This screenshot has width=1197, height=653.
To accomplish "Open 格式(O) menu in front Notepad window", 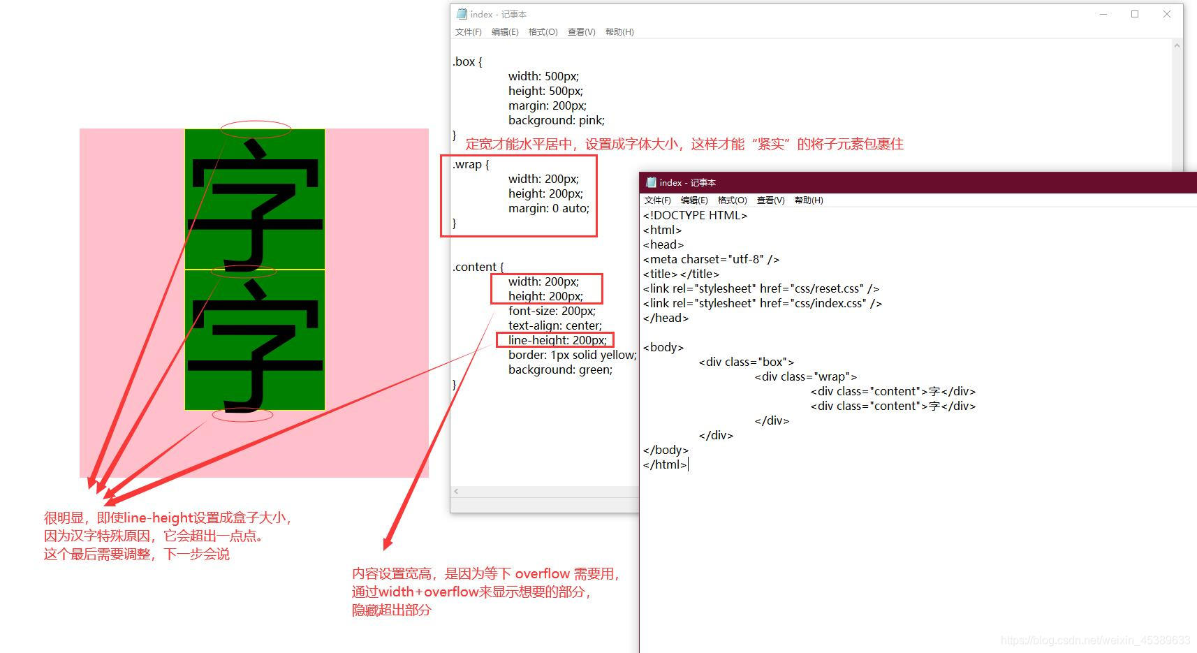I will (732, 200).
